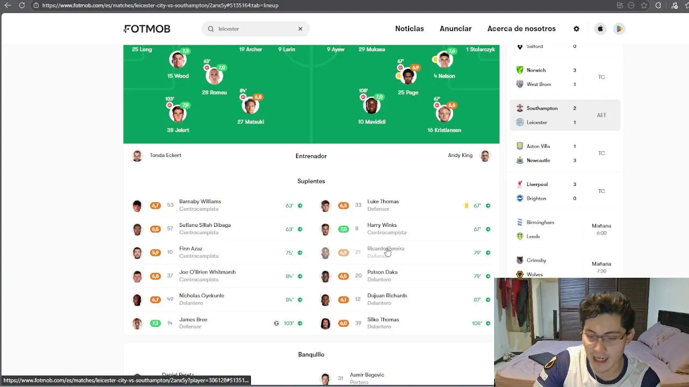Open Birmingham vs Leeds match
The width and height of the screenshot is (689, 387).
coord(565,230)
